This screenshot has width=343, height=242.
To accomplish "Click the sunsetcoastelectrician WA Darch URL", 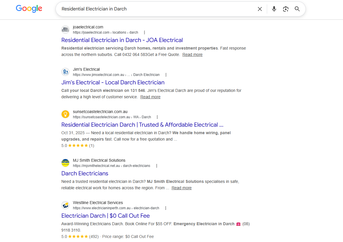I will (112, 117).
